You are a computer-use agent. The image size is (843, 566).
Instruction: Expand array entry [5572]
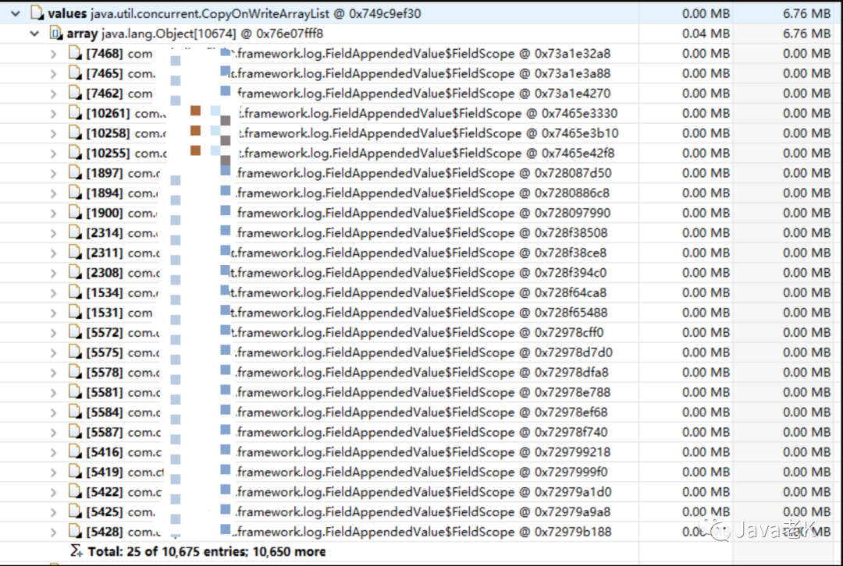pos(53,333)
